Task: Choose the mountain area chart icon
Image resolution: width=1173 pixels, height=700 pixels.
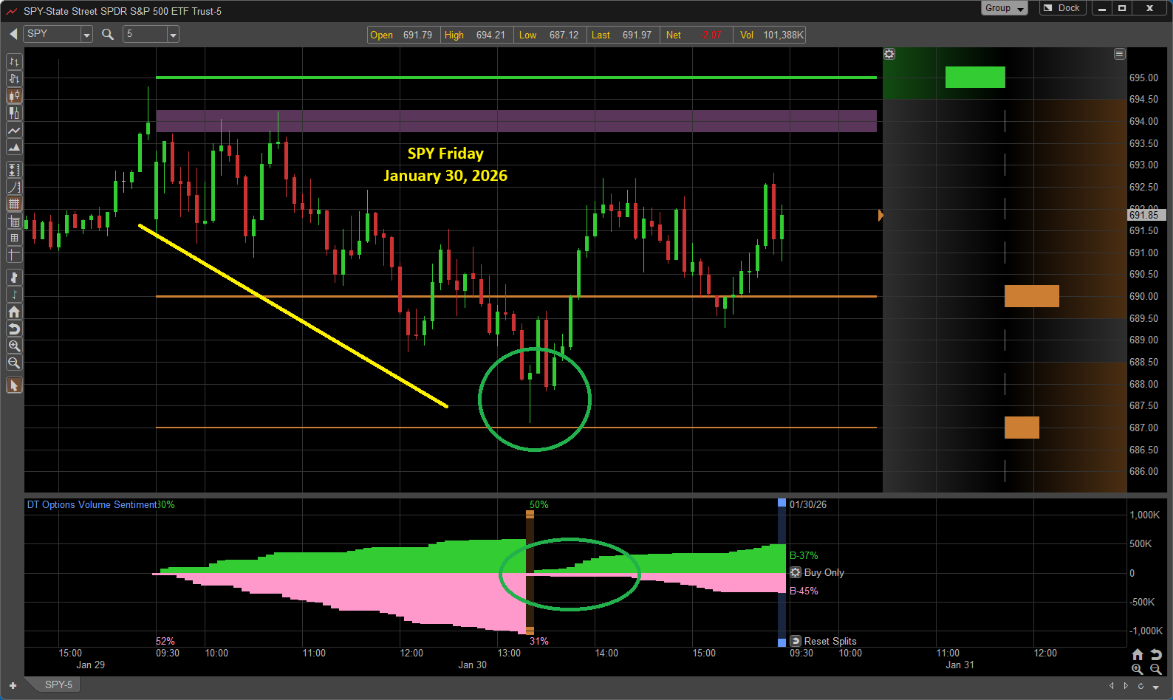Action: [x=14, y=148]
